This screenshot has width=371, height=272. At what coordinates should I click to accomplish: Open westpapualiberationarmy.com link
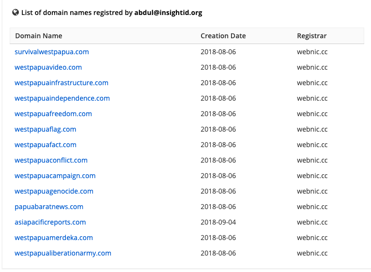coord(62,253)
